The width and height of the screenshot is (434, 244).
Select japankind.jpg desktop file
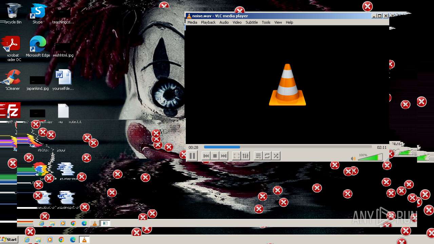click(x=38, y=83)
